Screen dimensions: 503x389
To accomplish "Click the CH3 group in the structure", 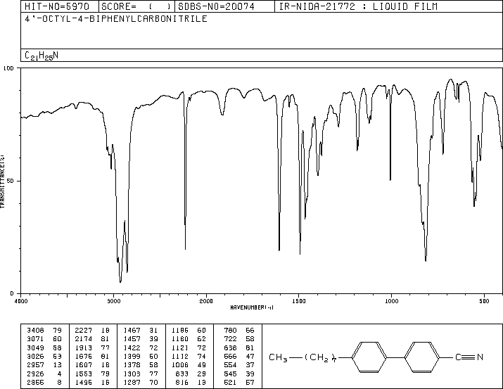I will tap(278, 357).
